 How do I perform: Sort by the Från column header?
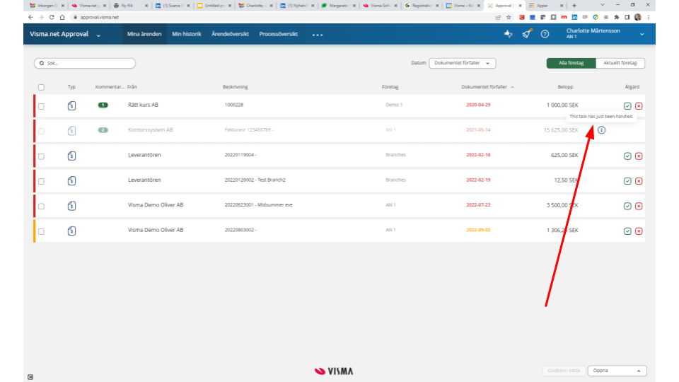point(132,87)
